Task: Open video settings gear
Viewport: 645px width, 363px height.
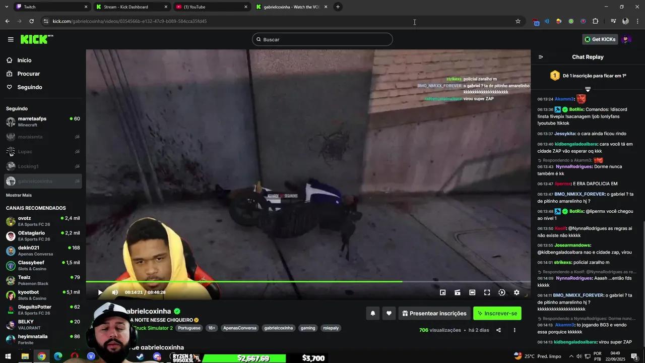Action: [517, 292]
